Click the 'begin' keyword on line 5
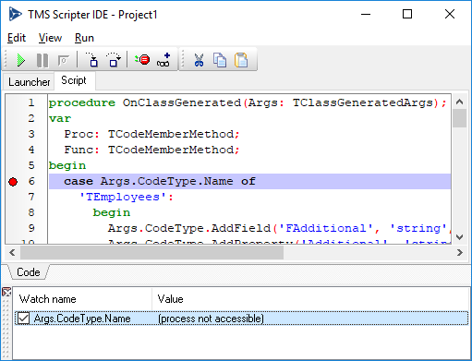 tap(67, 165)
